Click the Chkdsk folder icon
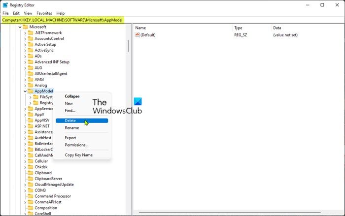Screen dimensions: 345x216 tap(31, 167)
